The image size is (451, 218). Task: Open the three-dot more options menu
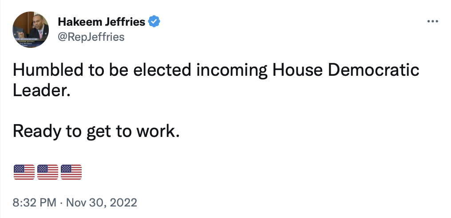[432, 21]
